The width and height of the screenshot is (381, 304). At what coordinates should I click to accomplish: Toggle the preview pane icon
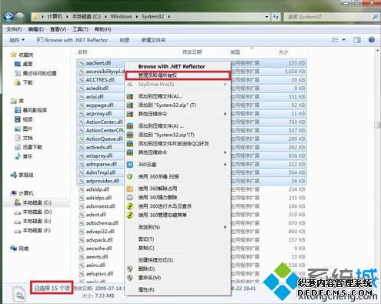pyautogui.click(x=357, y=40)
